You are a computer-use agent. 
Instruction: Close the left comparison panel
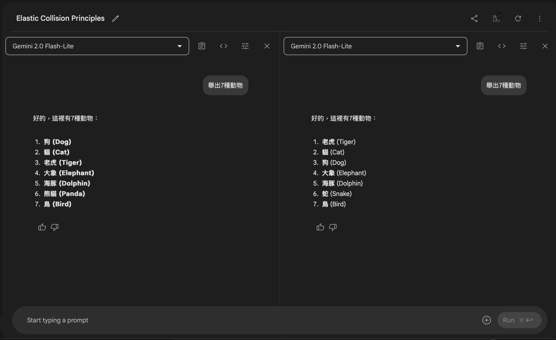point(267,46)
